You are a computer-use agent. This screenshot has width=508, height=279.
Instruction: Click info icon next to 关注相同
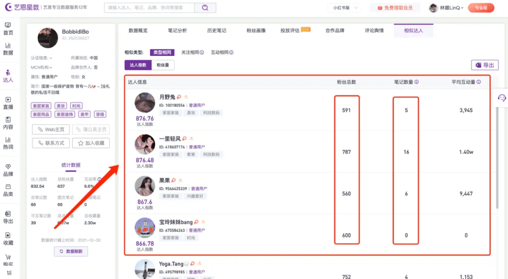tap(201, 53)
